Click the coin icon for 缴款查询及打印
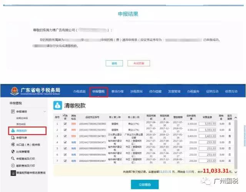Viewport: 246px width, 192px height. click(x=13, y=166)
